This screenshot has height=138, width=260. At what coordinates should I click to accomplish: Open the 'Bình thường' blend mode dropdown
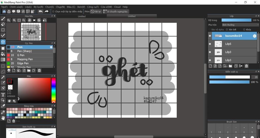240,25
